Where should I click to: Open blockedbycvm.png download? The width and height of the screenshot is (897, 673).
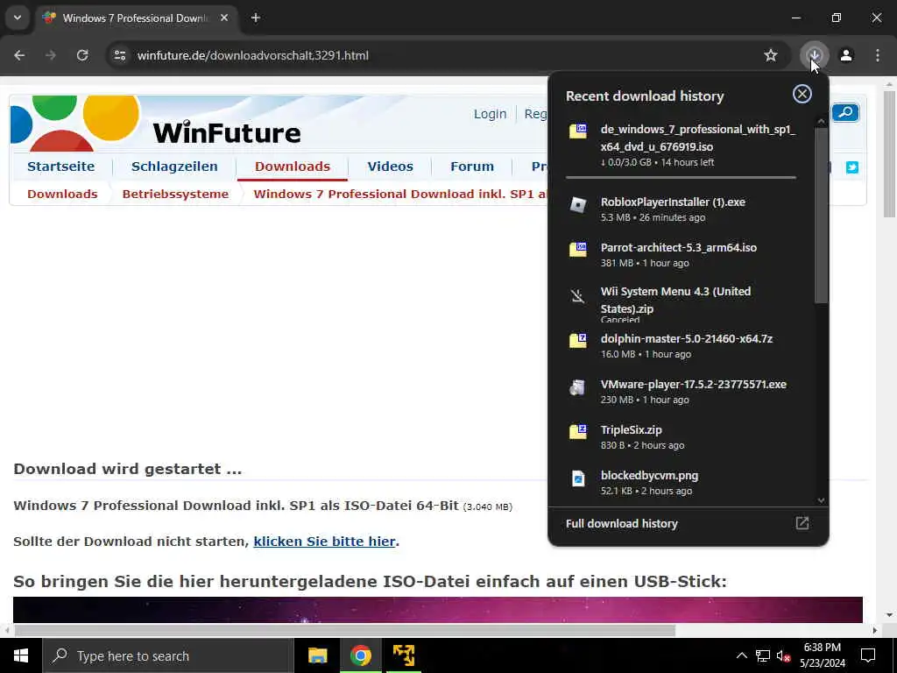click(x=681, y=483)
